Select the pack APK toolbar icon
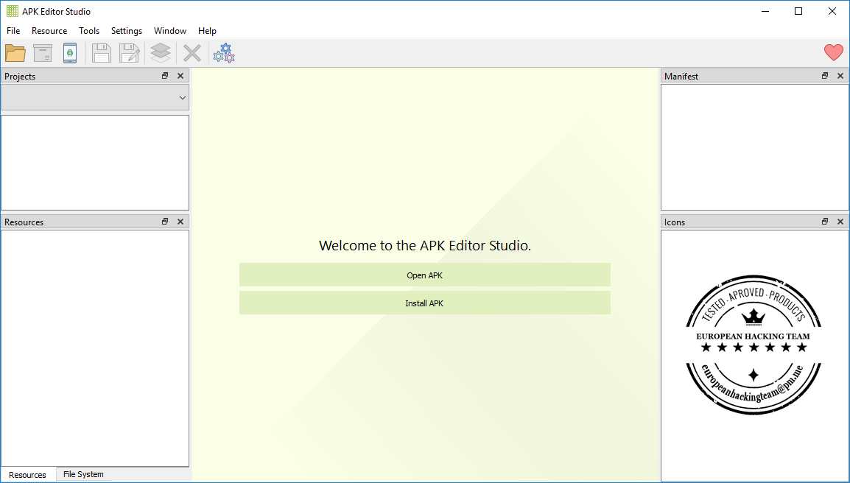 (x=42, y=52)
